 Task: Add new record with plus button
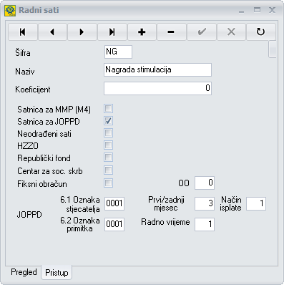click(x=142, y=32)
